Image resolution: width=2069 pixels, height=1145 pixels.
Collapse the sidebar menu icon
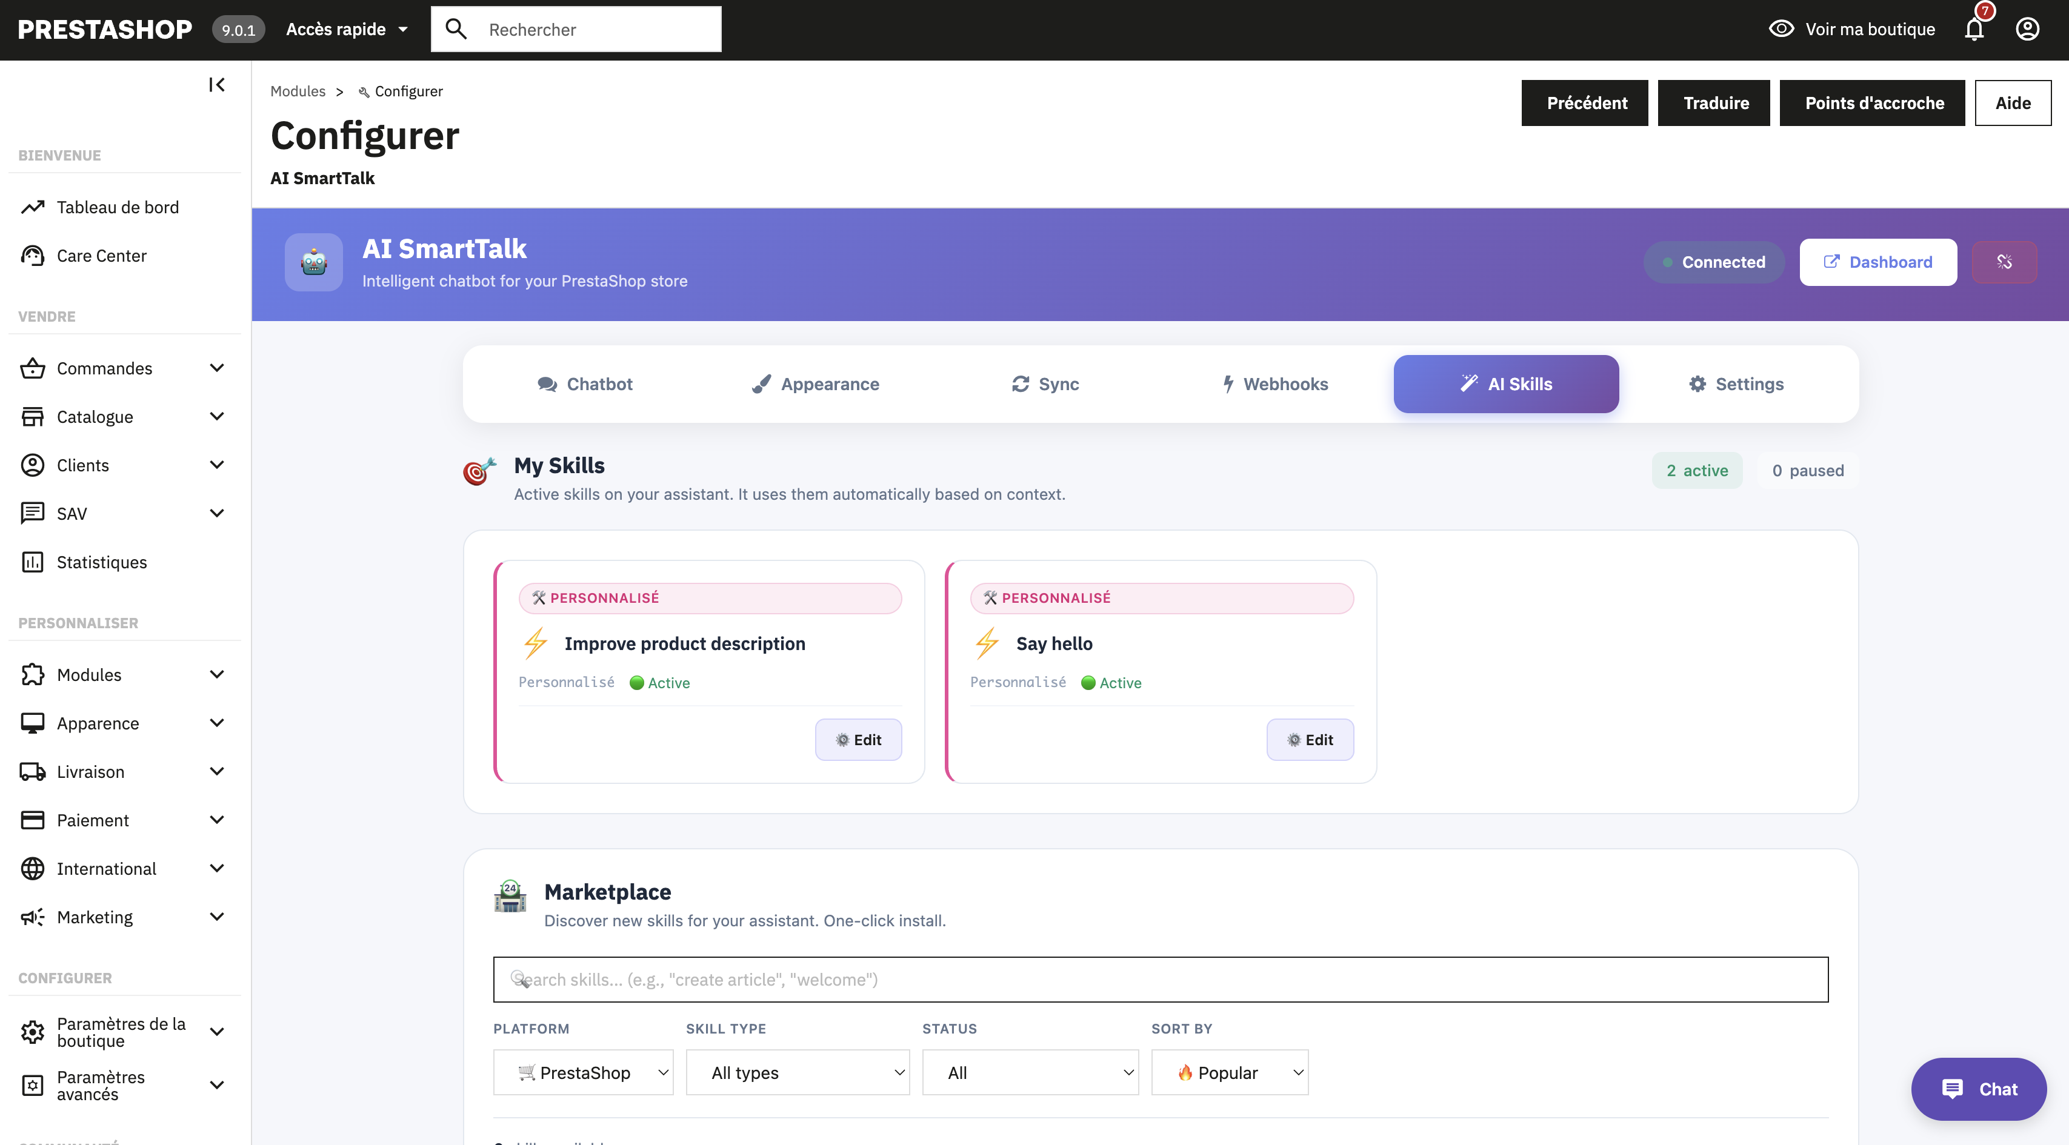(217, 84)
